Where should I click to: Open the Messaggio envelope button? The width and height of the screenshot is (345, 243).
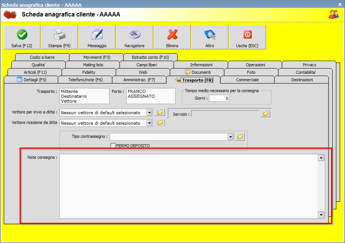97,37
